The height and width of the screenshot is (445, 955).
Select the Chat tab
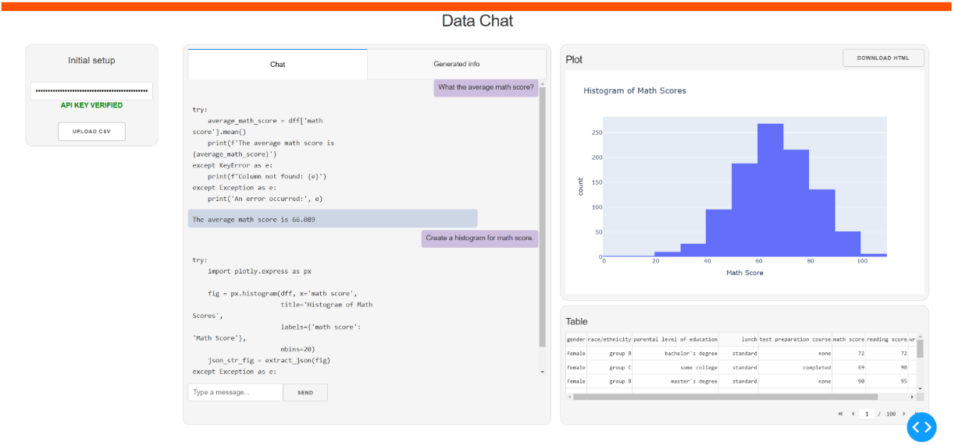[277, 64]
